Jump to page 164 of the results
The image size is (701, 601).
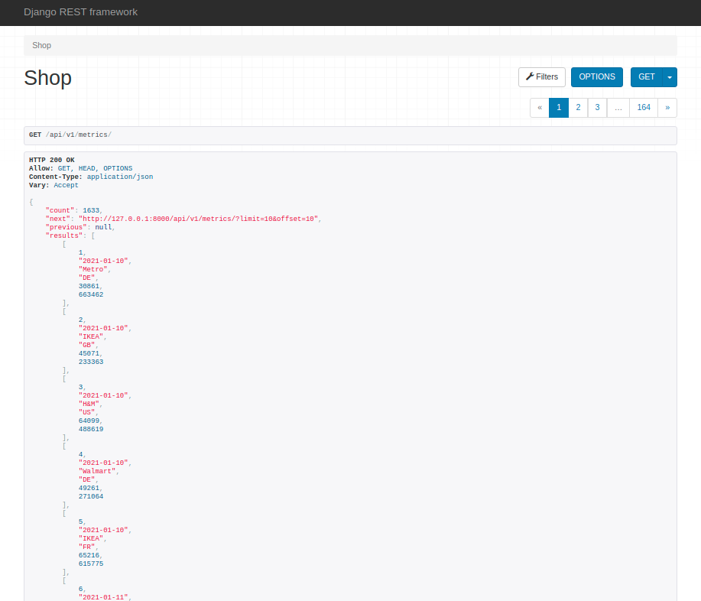coord(644,107)
